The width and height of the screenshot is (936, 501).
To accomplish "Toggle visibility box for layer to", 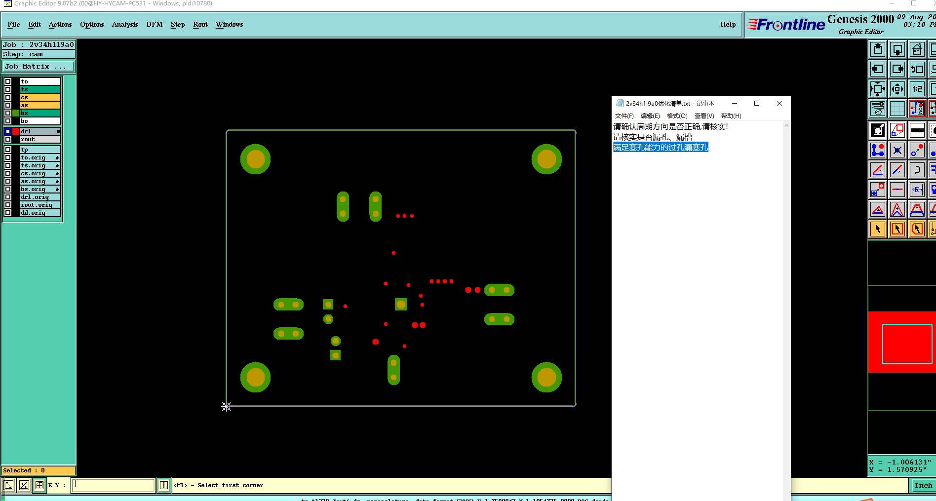I will 8,81.
